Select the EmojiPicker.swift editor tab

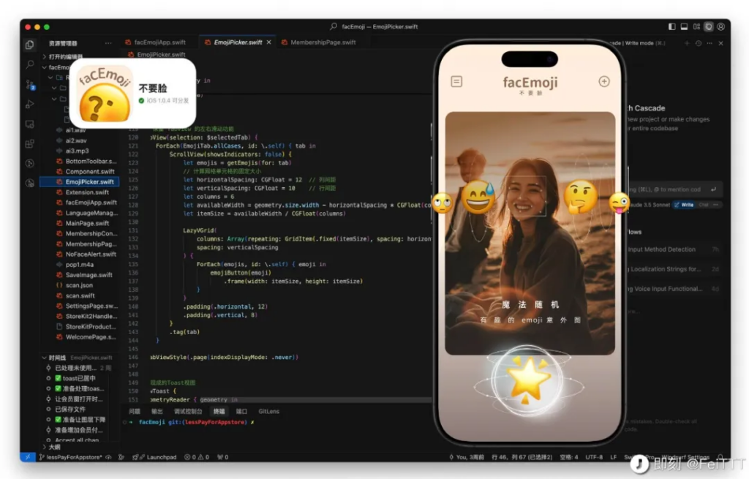(238, 42)
